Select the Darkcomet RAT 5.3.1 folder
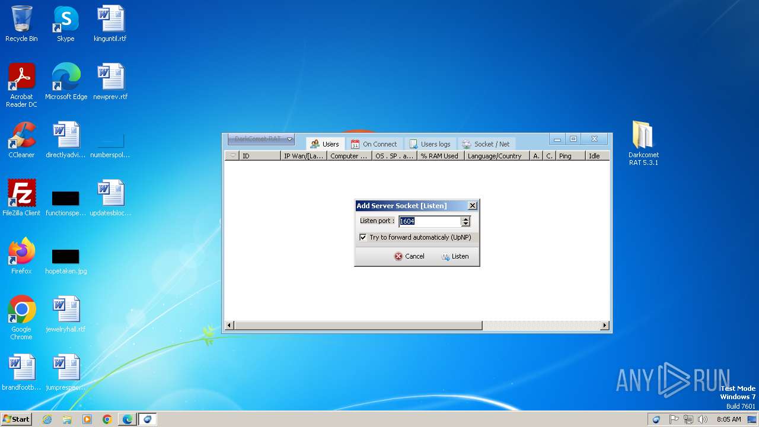This screenshot has height=427, width=759. [643, 143]
